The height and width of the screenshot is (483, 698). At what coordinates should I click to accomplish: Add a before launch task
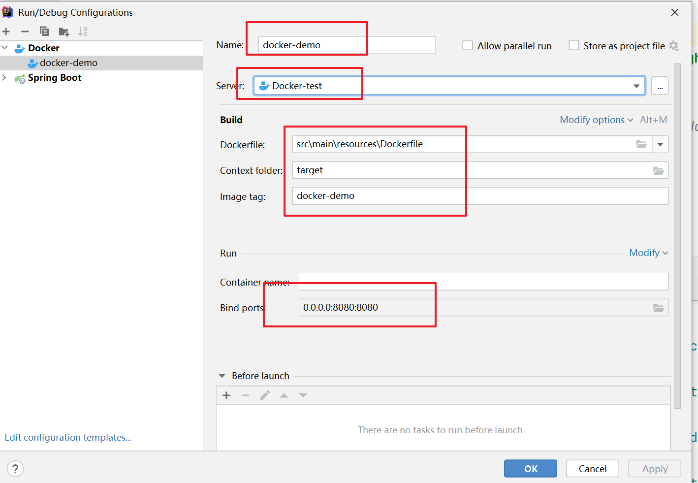coord(226,395)
